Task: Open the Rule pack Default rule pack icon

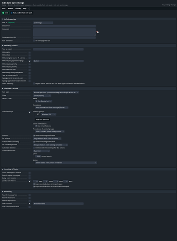Action: click(12, 13)
